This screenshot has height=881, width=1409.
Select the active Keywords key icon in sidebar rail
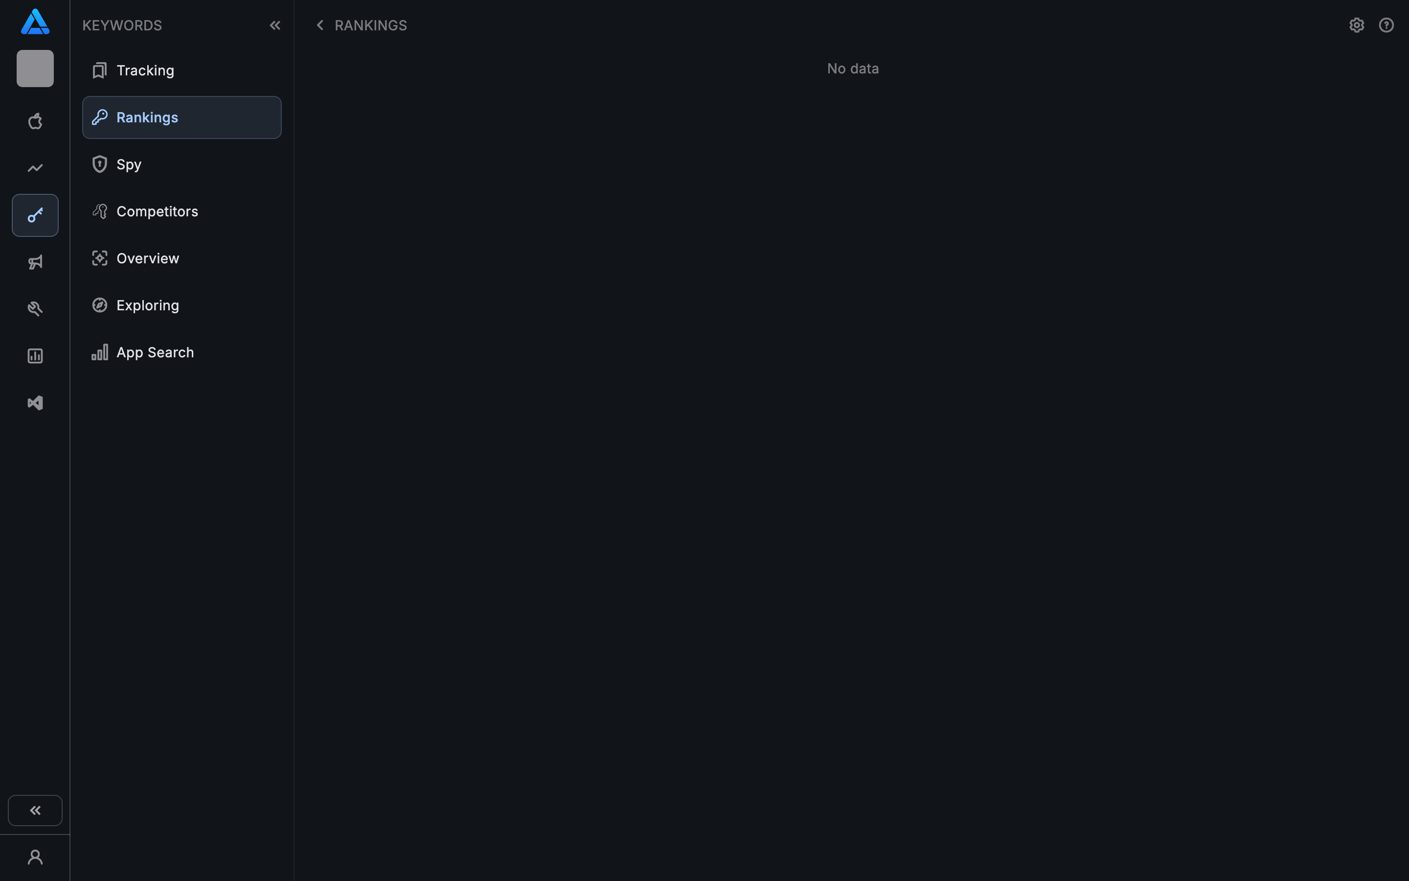(x=35, y=215)
